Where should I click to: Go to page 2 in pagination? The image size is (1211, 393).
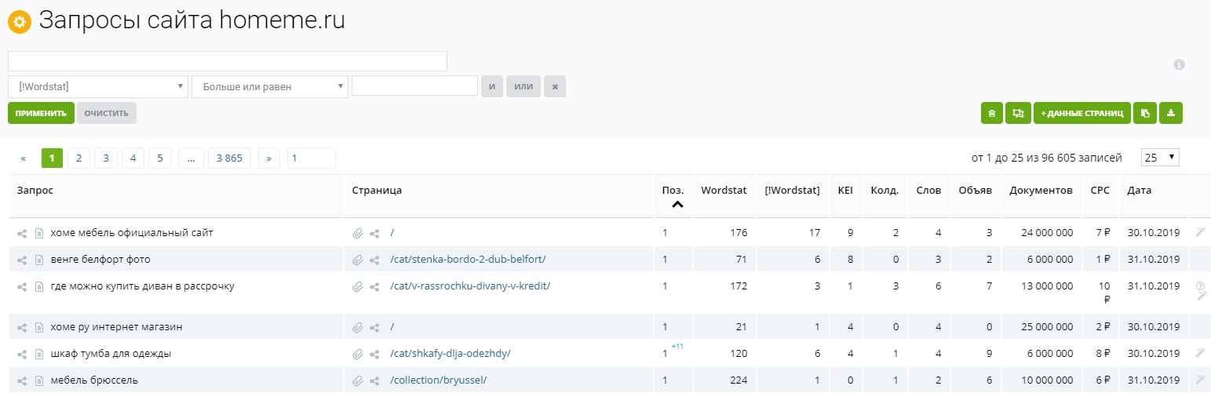coord(78,158)
